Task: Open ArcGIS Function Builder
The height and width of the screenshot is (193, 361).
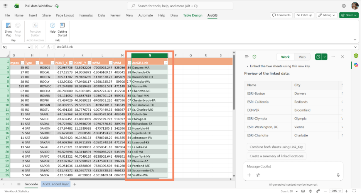Action: (35, 30)
